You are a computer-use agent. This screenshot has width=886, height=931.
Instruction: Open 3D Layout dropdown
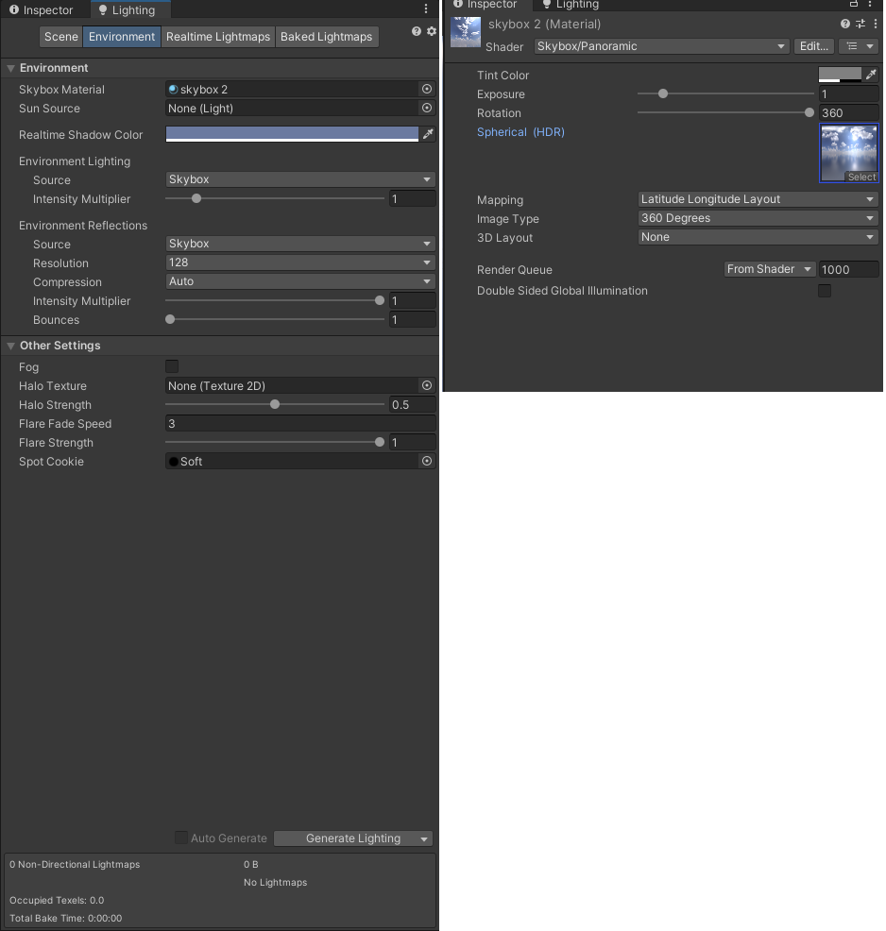(x=758, y=237)
